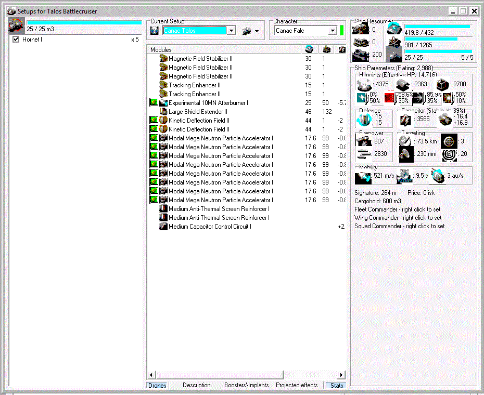484x395 pixels.
Task: Click the Cargohold: 600 m3 text
Action: [377, 201]
